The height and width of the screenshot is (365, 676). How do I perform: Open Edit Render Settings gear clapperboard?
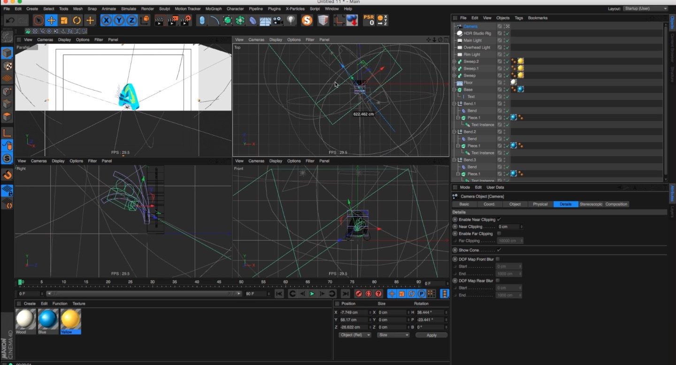click(x=186, y=20)
